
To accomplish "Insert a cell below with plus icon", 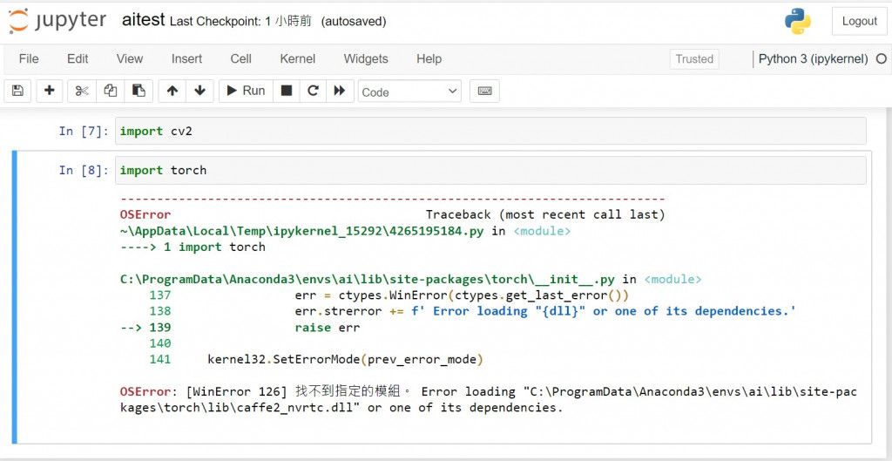I will (50, 91).
